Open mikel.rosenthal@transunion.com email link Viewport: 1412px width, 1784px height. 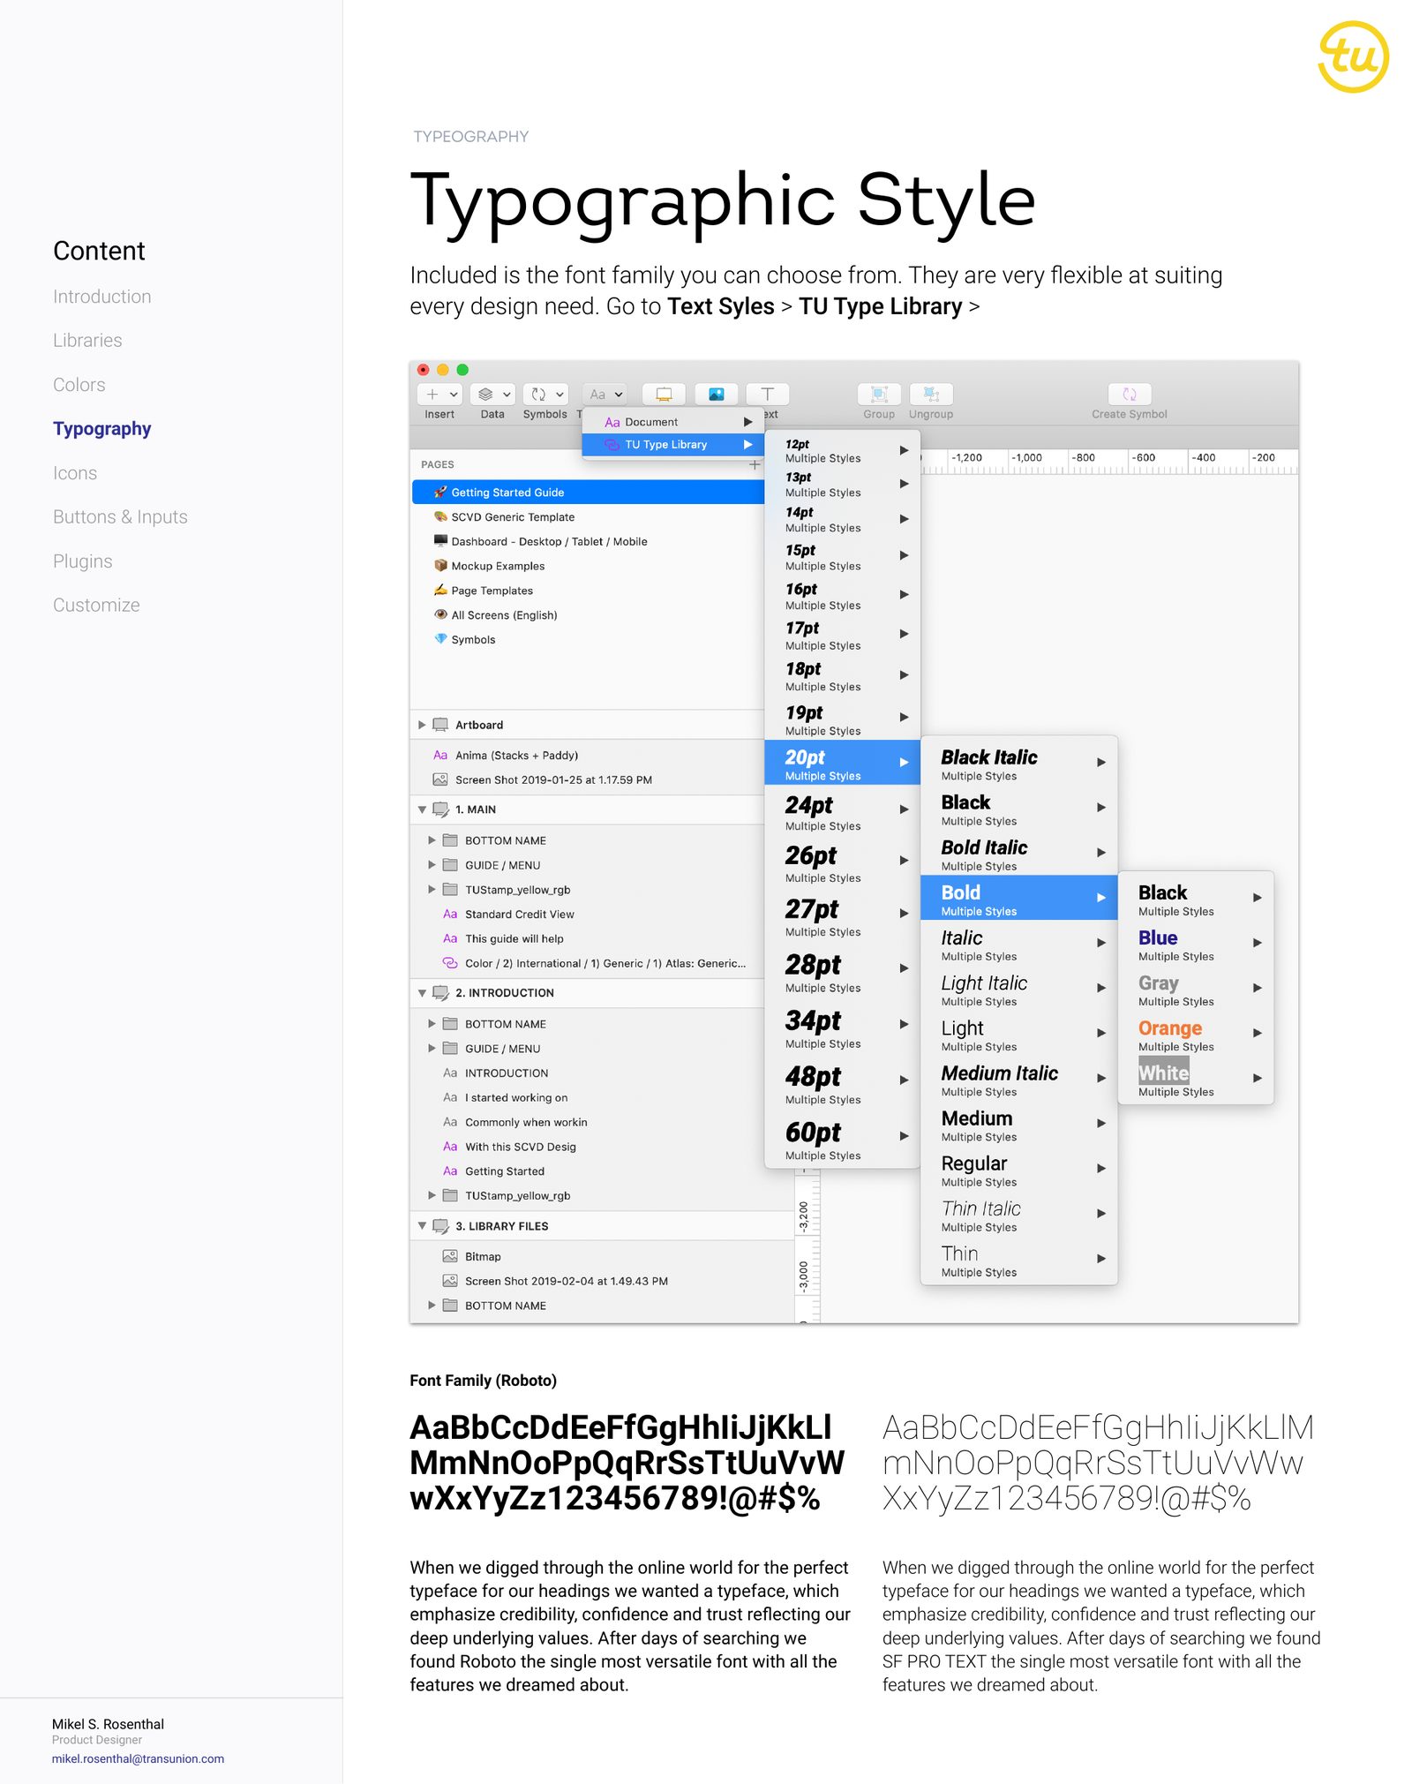138,1758
